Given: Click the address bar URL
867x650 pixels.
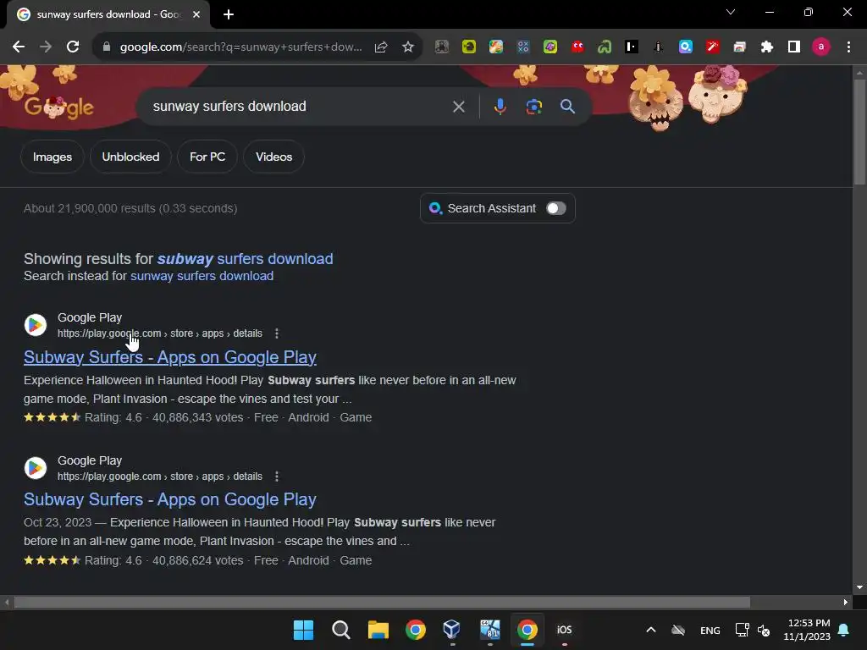Looking at the screenshot, I should [x=241, y=47].
